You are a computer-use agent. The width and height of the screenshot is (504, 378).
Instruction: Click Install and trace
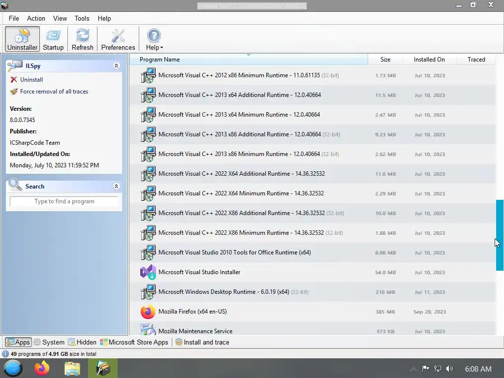(x=202, y=342)
